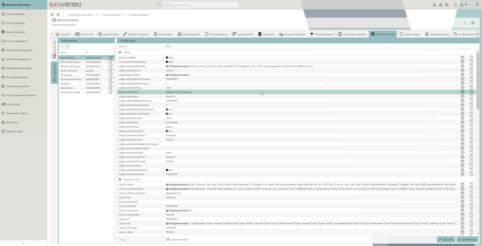Click save icon for widget_overviewColumn row

pyautogui.click(x=463, y=140)
